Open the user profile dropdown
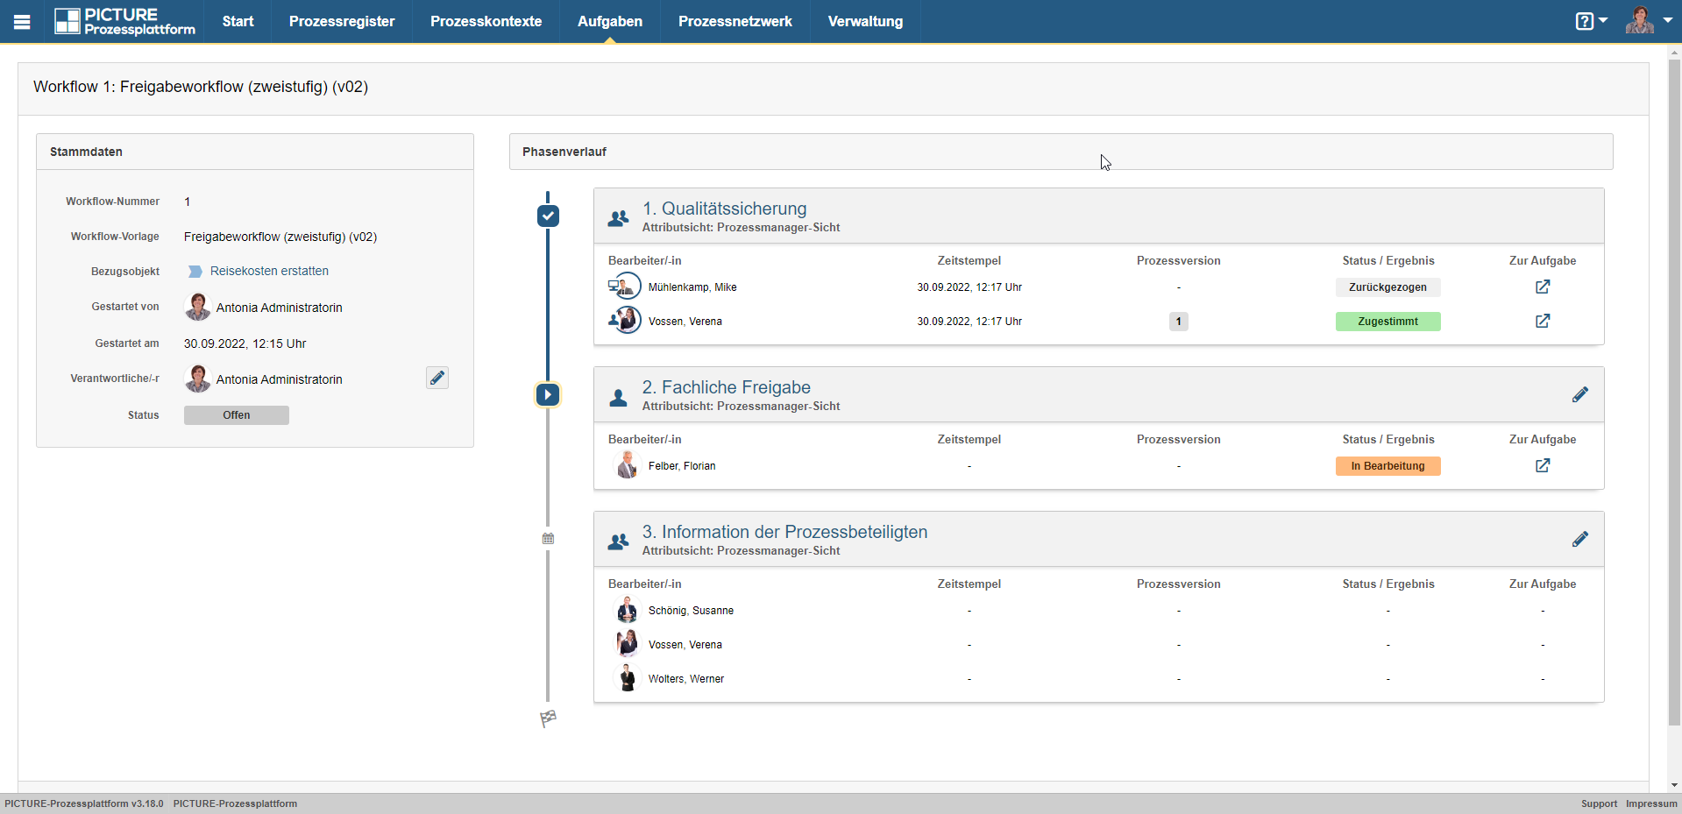Image resolution: width=1682 pixels, height=814 pixels. pyautogui.click(x=1648, y=21)
